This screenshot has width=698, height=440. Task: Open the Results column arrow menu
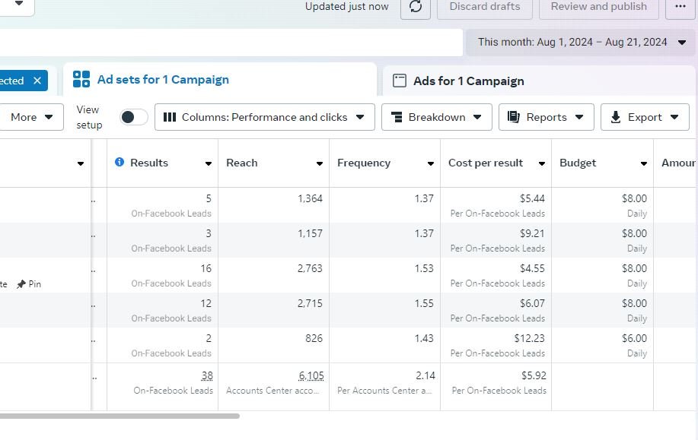point(209,163)
